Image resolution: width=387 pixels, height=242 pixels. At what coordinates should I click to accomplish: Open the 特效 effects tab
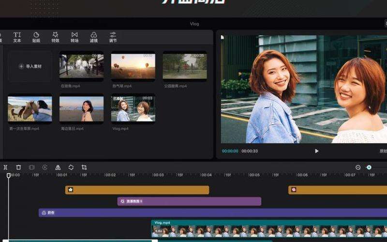(x=55, y=37)
